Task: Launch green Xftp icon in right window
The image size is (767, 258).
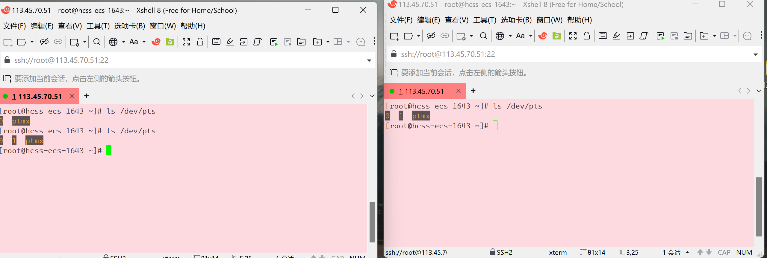Action: click(x=557, y=36)
